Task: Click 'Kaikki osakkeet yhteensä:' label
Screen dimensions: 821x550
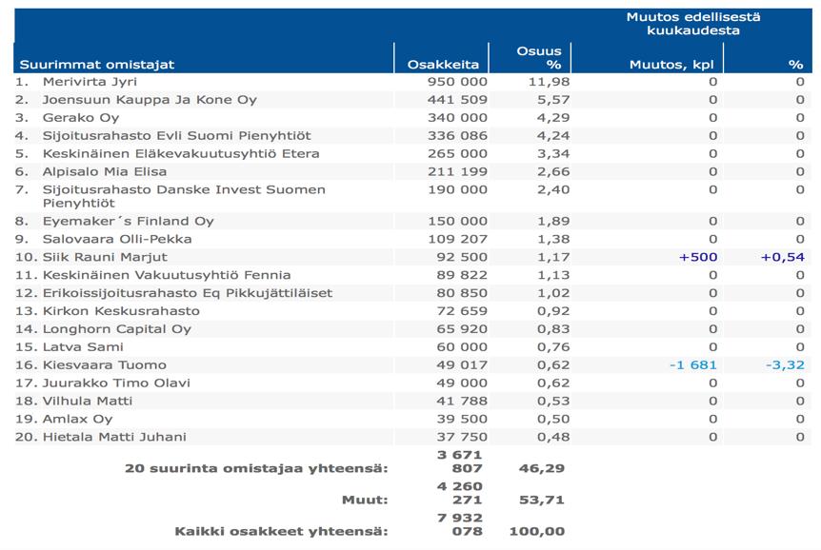Action: coord(281,531)
